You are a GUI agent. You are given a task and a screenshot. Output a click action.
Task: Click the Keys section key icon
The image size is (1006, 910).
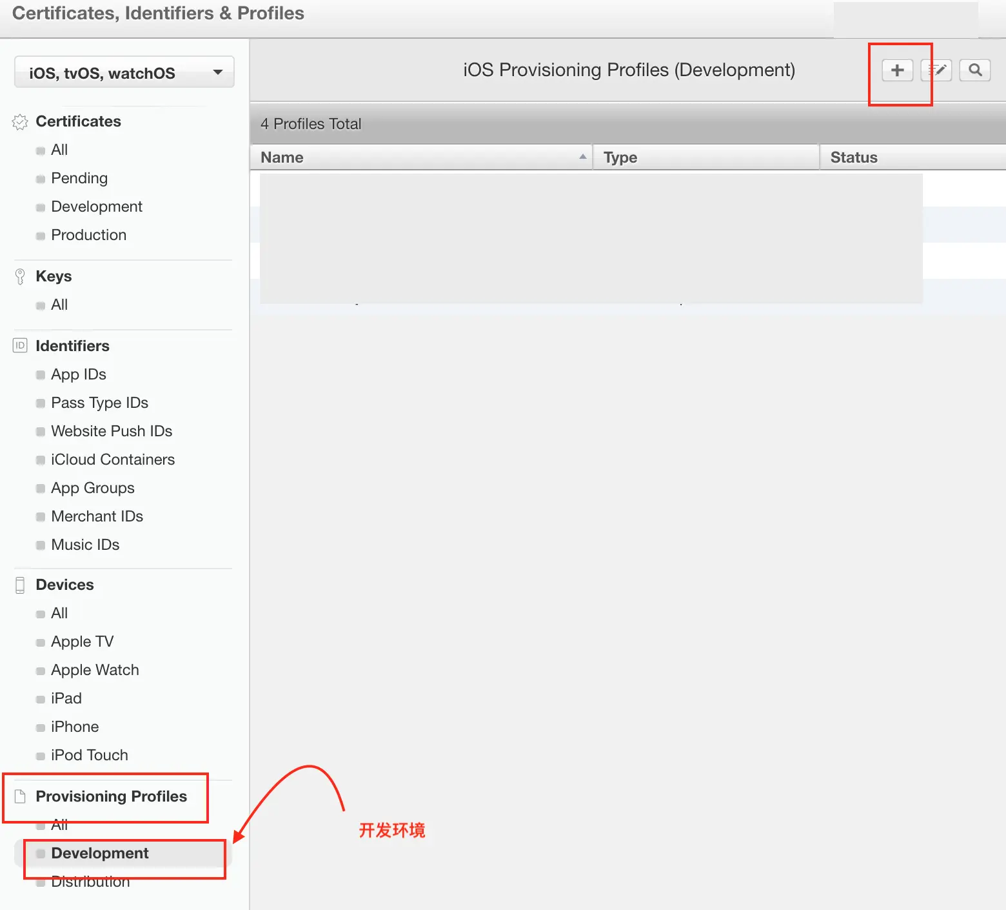[20, 276]
